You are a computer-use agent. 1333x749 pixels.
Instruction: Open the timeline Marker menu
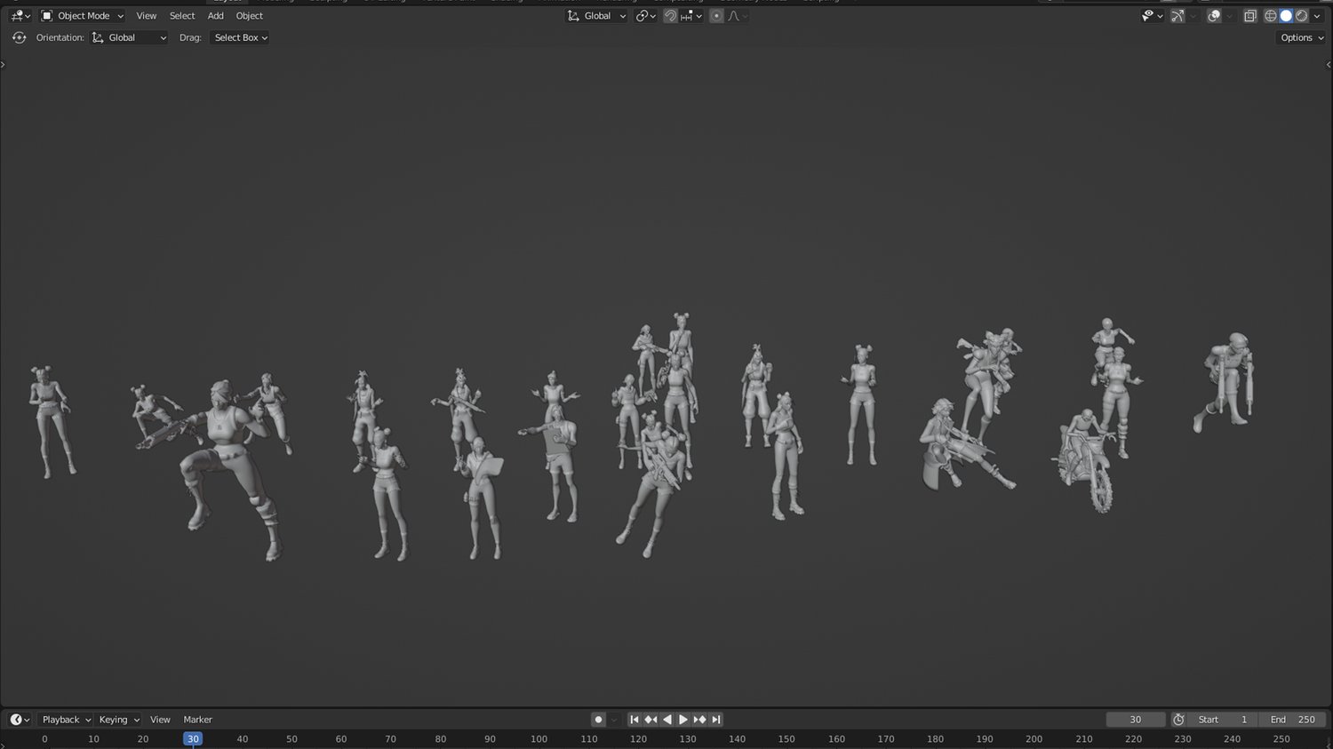[197, 720]
